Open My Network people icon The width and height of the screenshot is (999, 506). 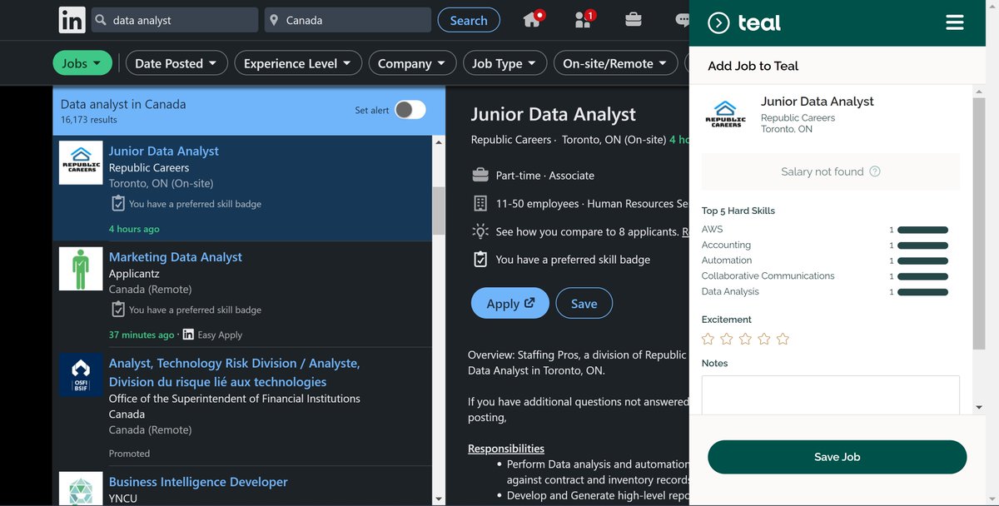[584, 19]
